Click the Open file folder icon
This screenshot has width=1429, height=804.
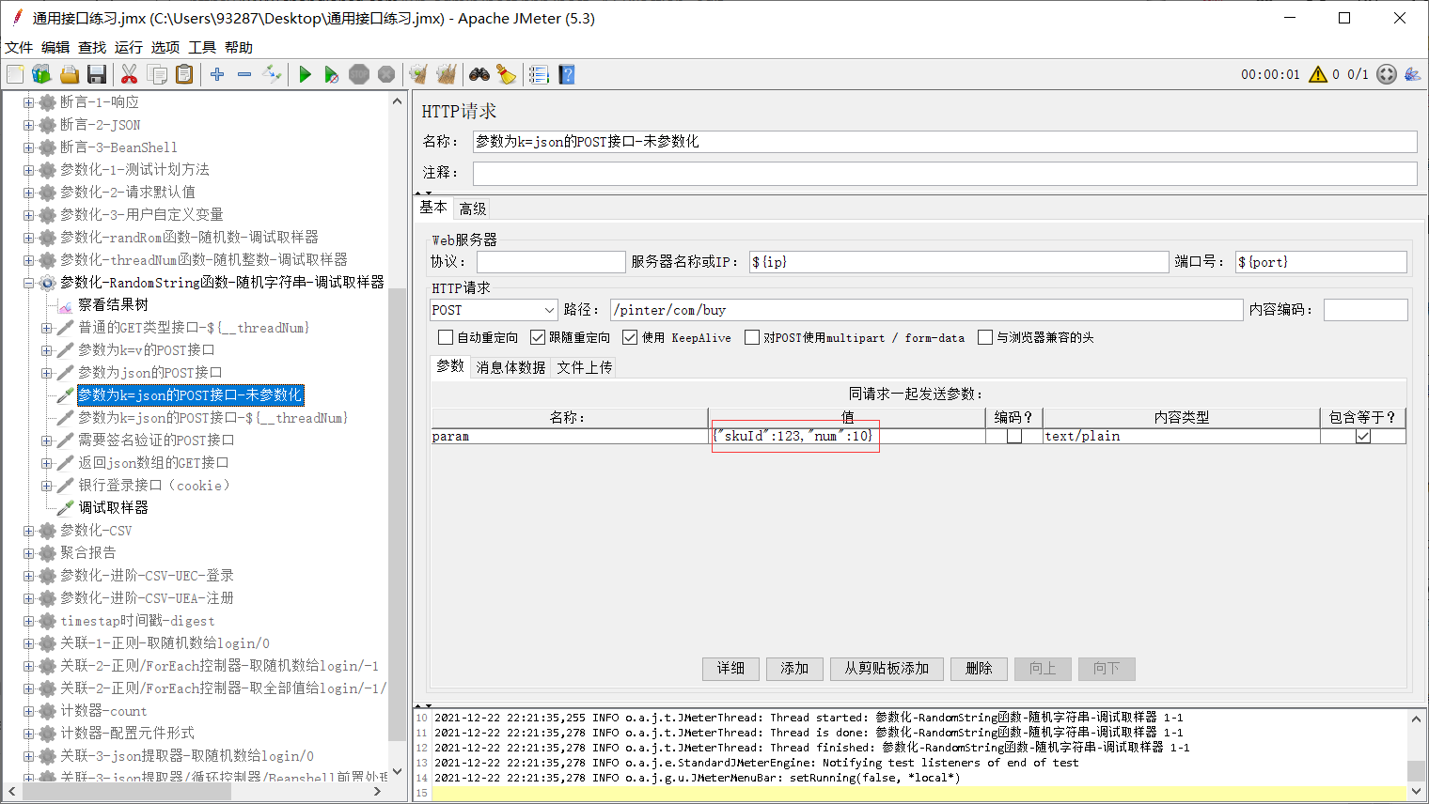tap(69, 74)
